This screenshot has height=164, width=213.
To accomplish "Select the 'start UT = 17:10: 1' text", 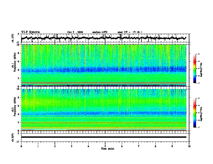I will (x=130, y=32).
